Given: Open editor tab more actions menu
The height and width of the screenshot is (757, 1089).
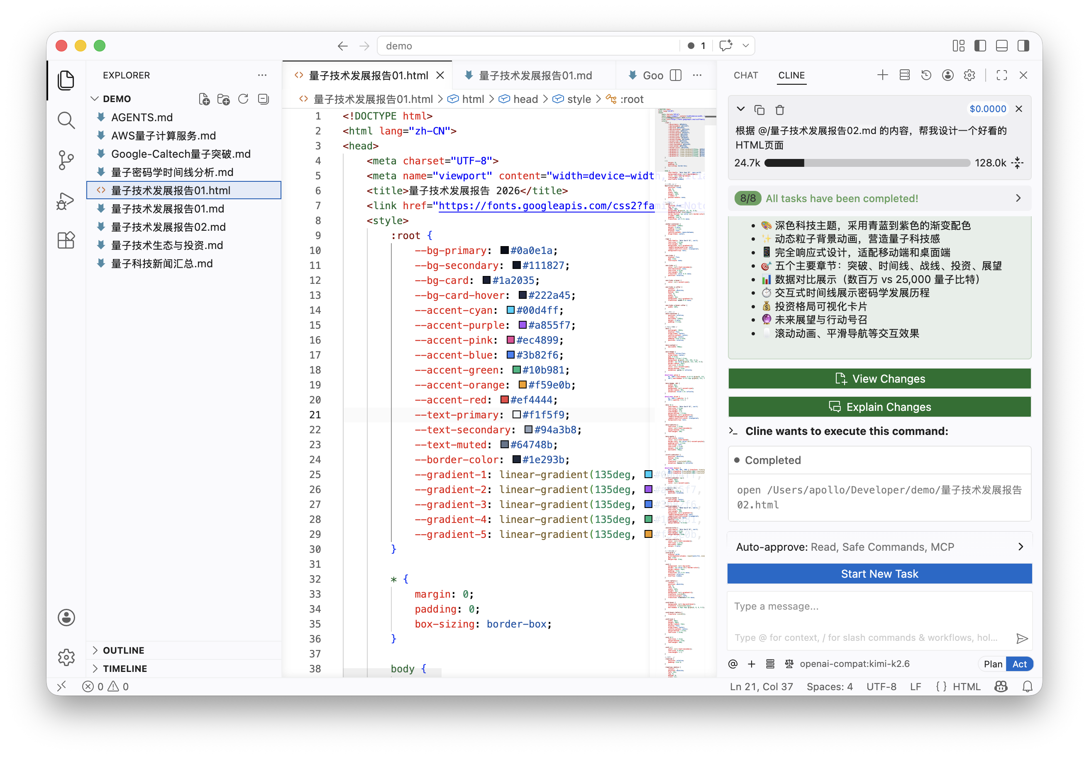Looking at the screenshot, I should [697, 76].
